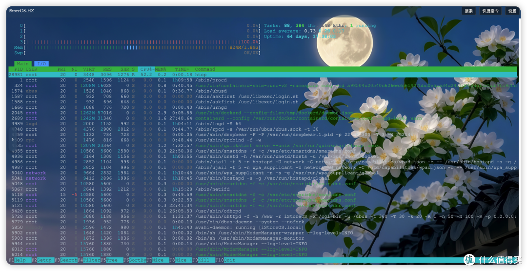Click the F5 Tree footer button
Screen dimensions: 527x271
coord(112,260)
